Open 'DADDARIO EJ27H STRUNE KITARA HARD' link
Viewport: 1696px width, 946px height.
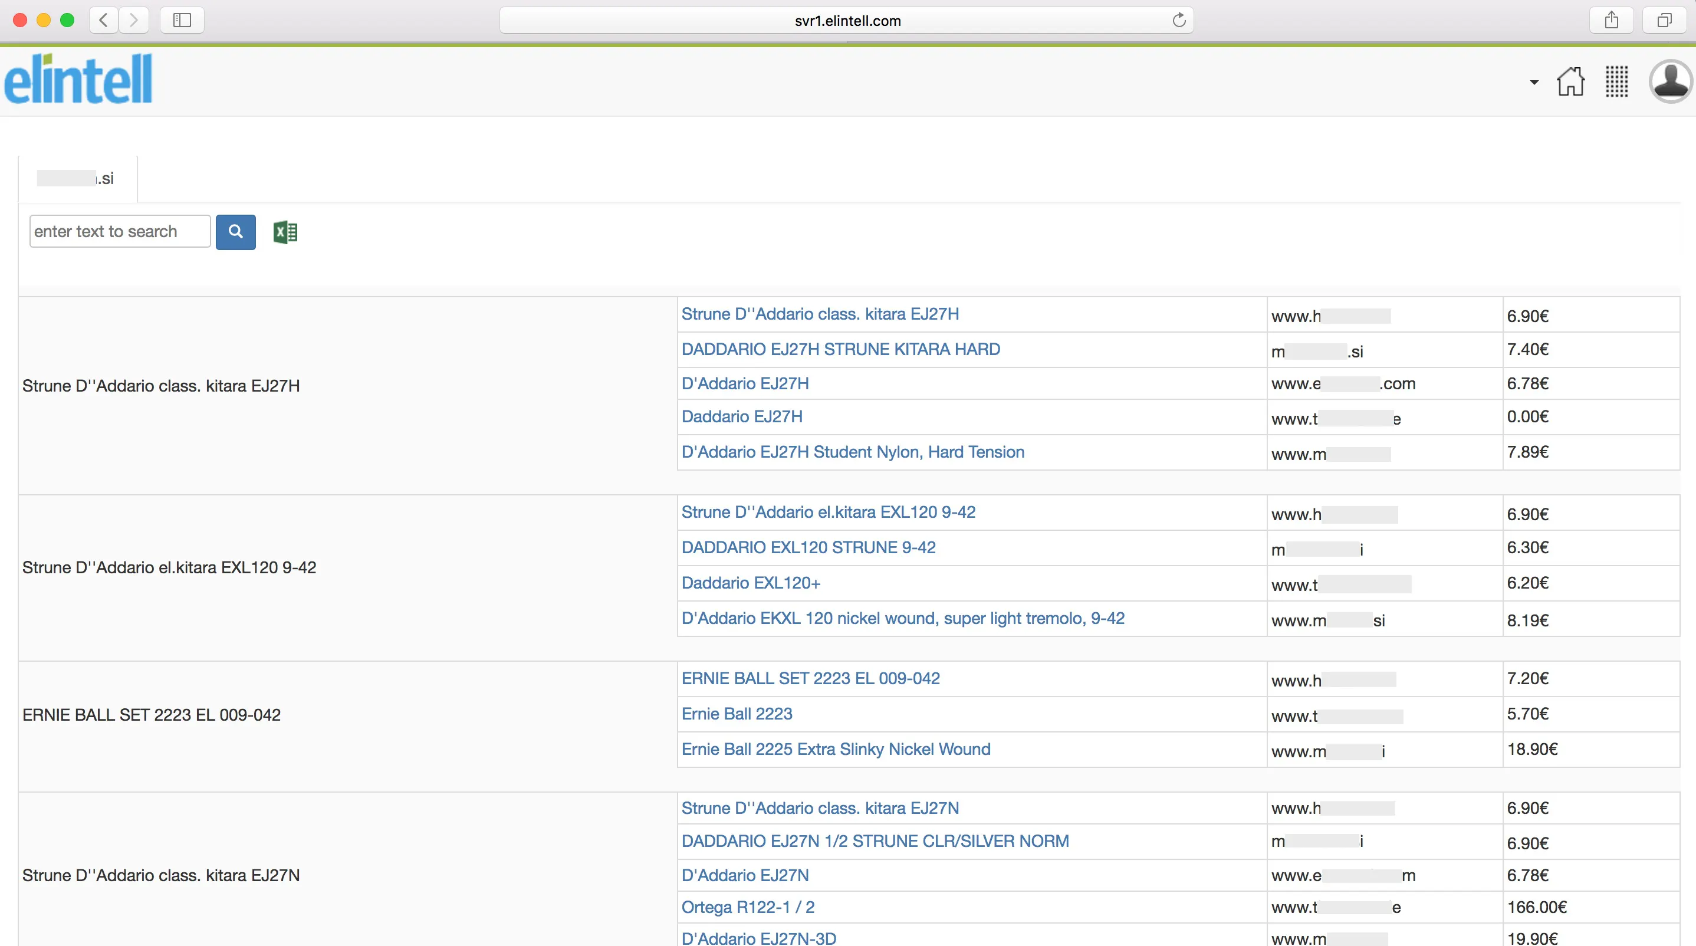[x=841, y=349]
